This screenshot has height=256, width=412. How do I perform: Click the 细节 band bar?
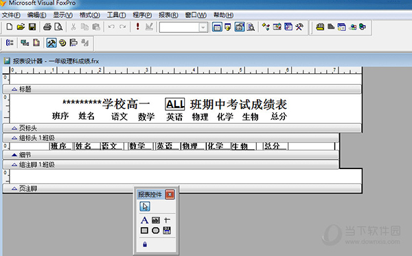(170, 155)
